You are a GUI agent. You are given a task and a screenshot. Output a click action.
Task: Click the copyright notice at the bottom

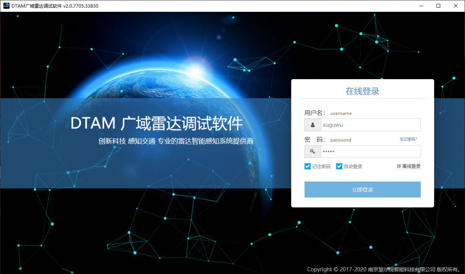point(382,269)
